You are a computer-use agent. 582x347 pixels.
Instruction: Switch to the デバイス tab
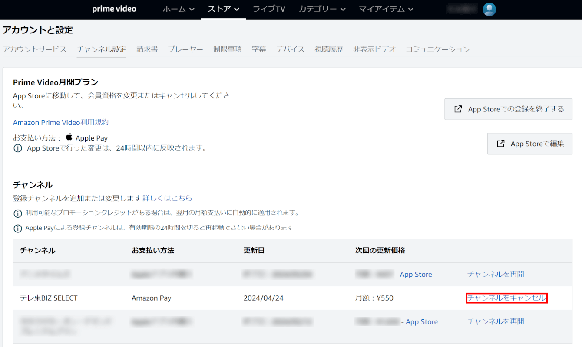tap(291, 49)
